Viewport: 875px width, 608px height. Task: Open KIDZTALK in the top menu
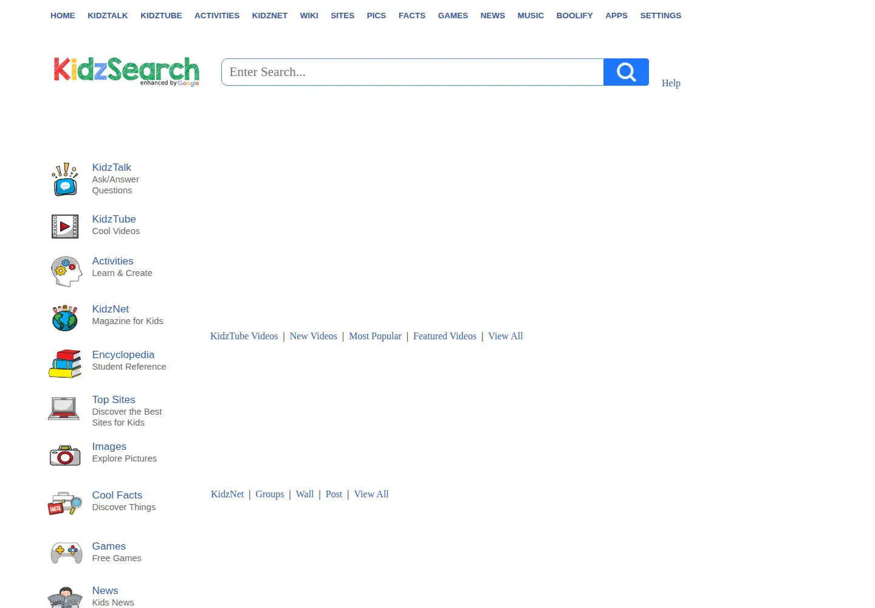coord(108,16)
